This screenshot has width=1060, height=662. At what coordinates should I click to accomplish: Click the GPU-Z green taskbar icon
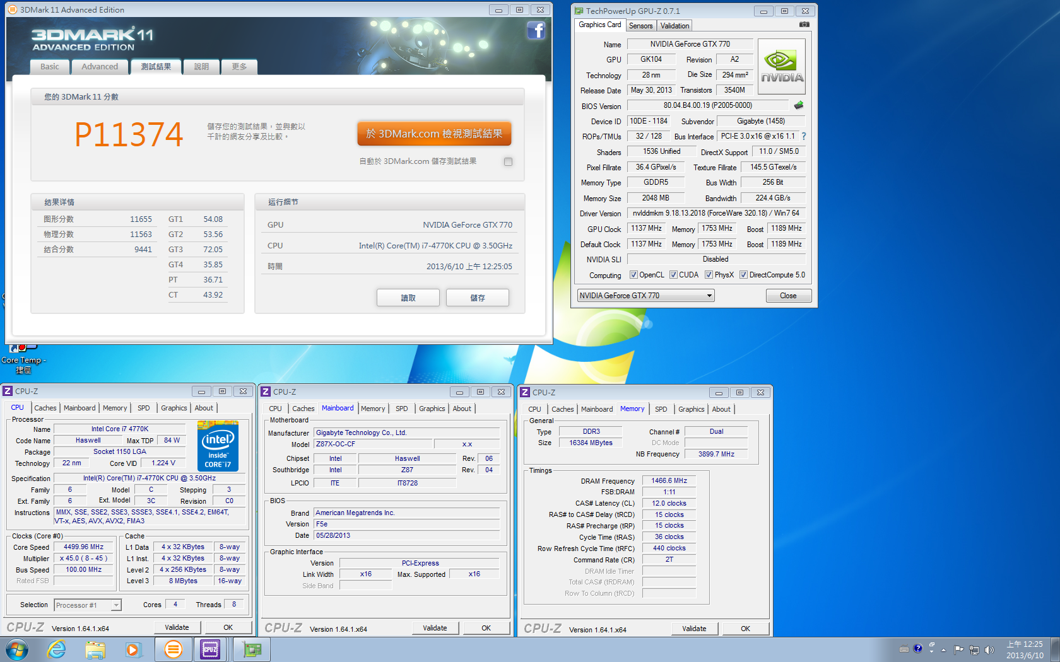[x=252, y=649]
